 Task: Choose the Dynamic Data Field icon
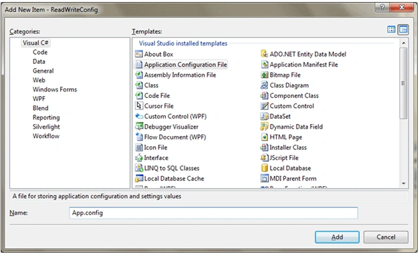(x=264, y=127)
